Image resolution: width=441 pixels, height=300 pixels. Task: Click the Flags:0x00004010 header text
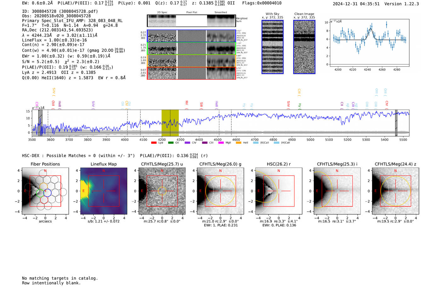point(262,3)
